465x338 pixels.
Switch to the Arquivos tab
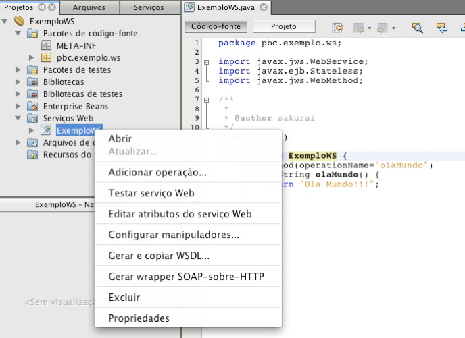tap(89, 7)
